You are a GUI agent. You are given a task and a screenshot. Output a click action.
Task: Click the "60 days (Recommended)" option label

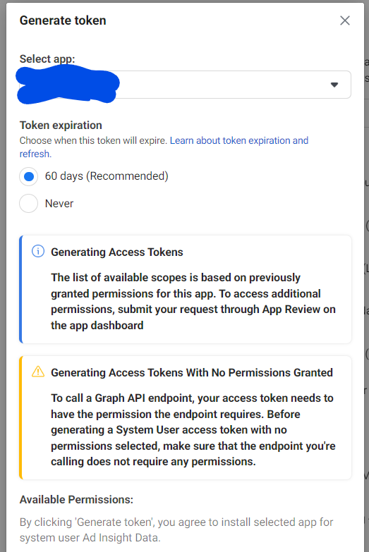(x=107, y=176)
